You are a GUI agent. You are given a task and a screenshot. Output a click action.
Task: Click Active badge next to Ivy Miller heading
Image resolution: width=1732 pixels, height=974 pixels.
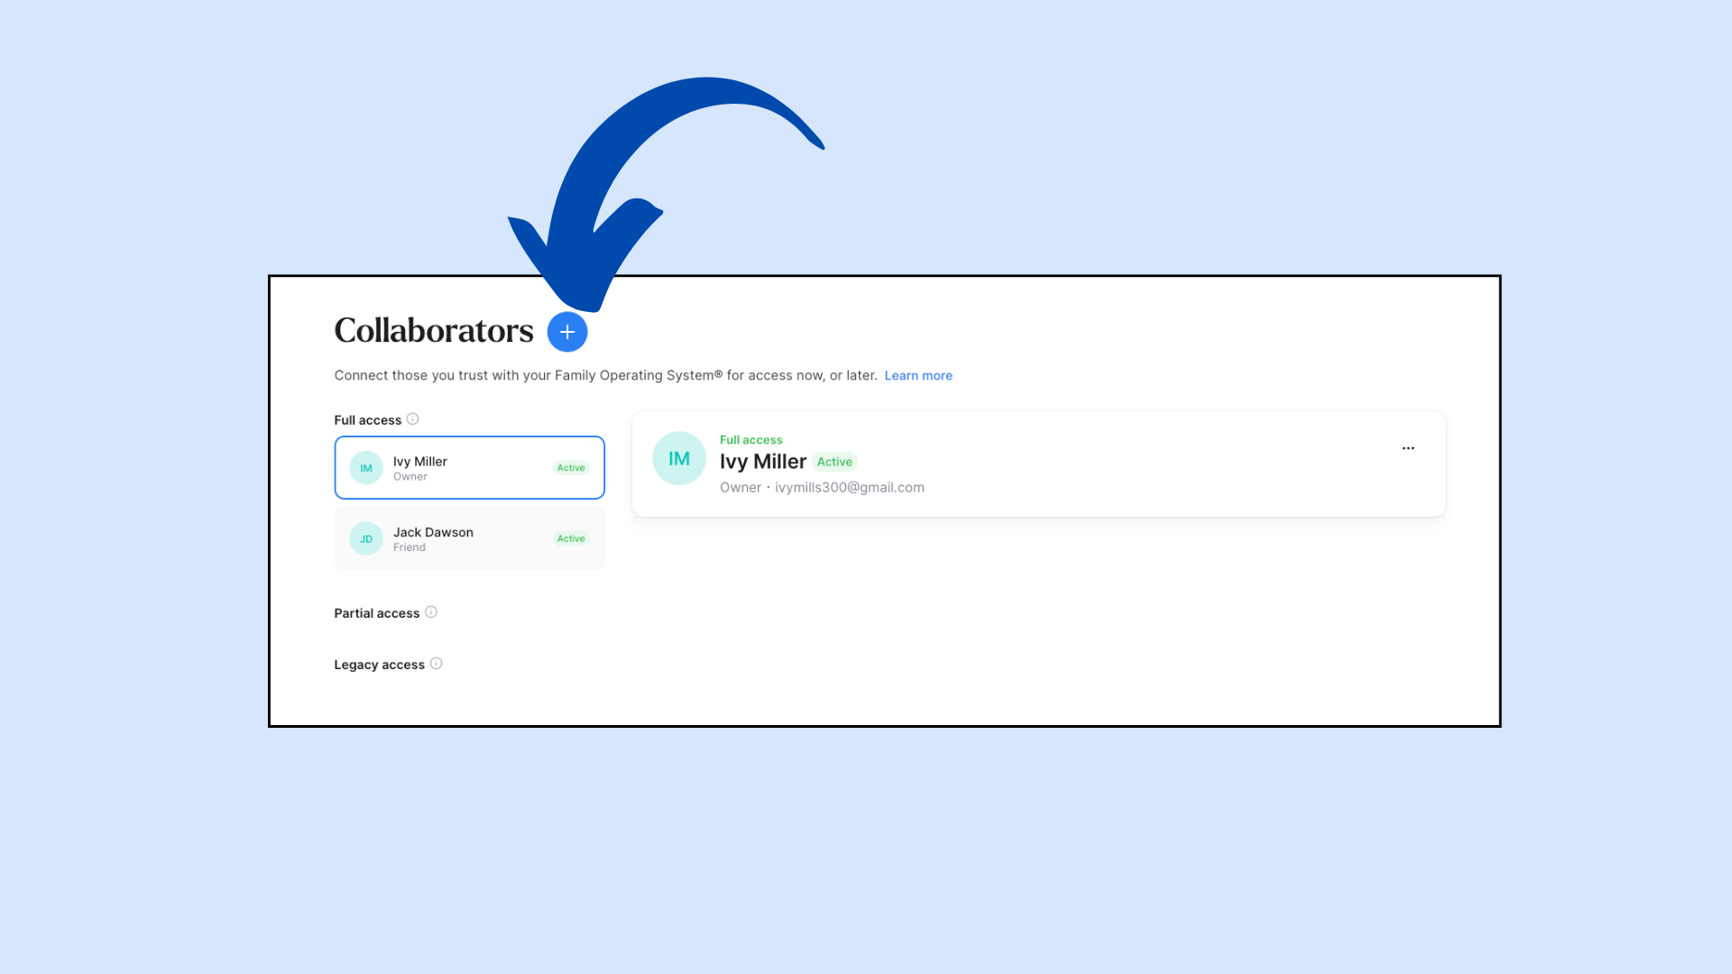(x=834, y=462)
